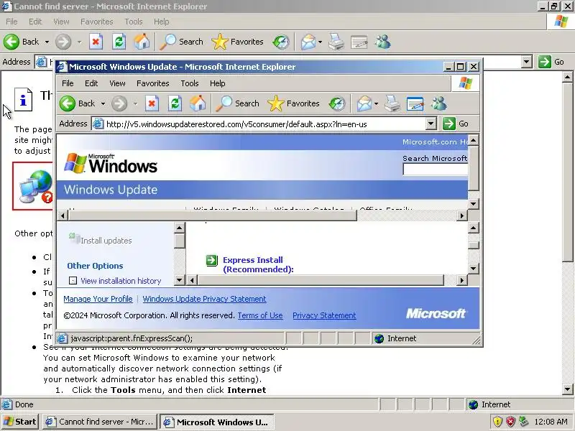Screen dimensions: 575x431
Task: Open Windows Update Privacy Statement link
Action: (x=204, y=299)
